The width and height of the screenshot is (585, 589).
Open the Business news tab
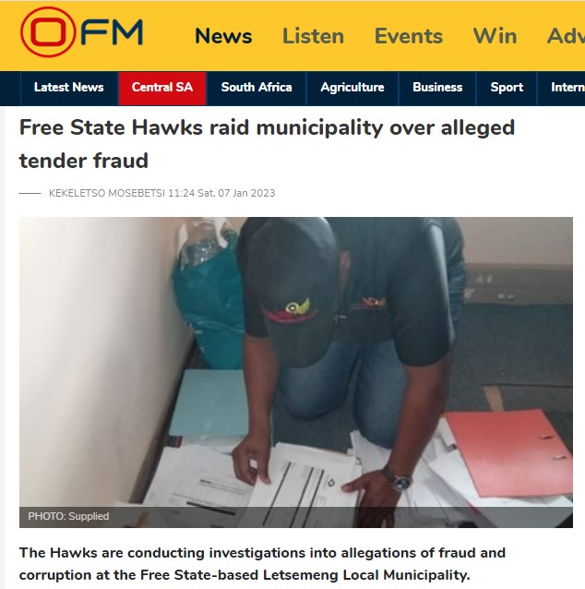coord(437,88)
